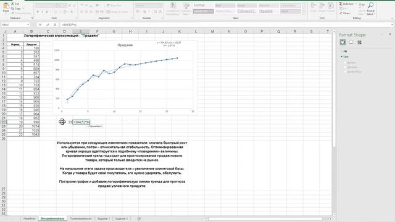
Task: Switch to the Логарифмическая sheet tab
Action: 52,219
